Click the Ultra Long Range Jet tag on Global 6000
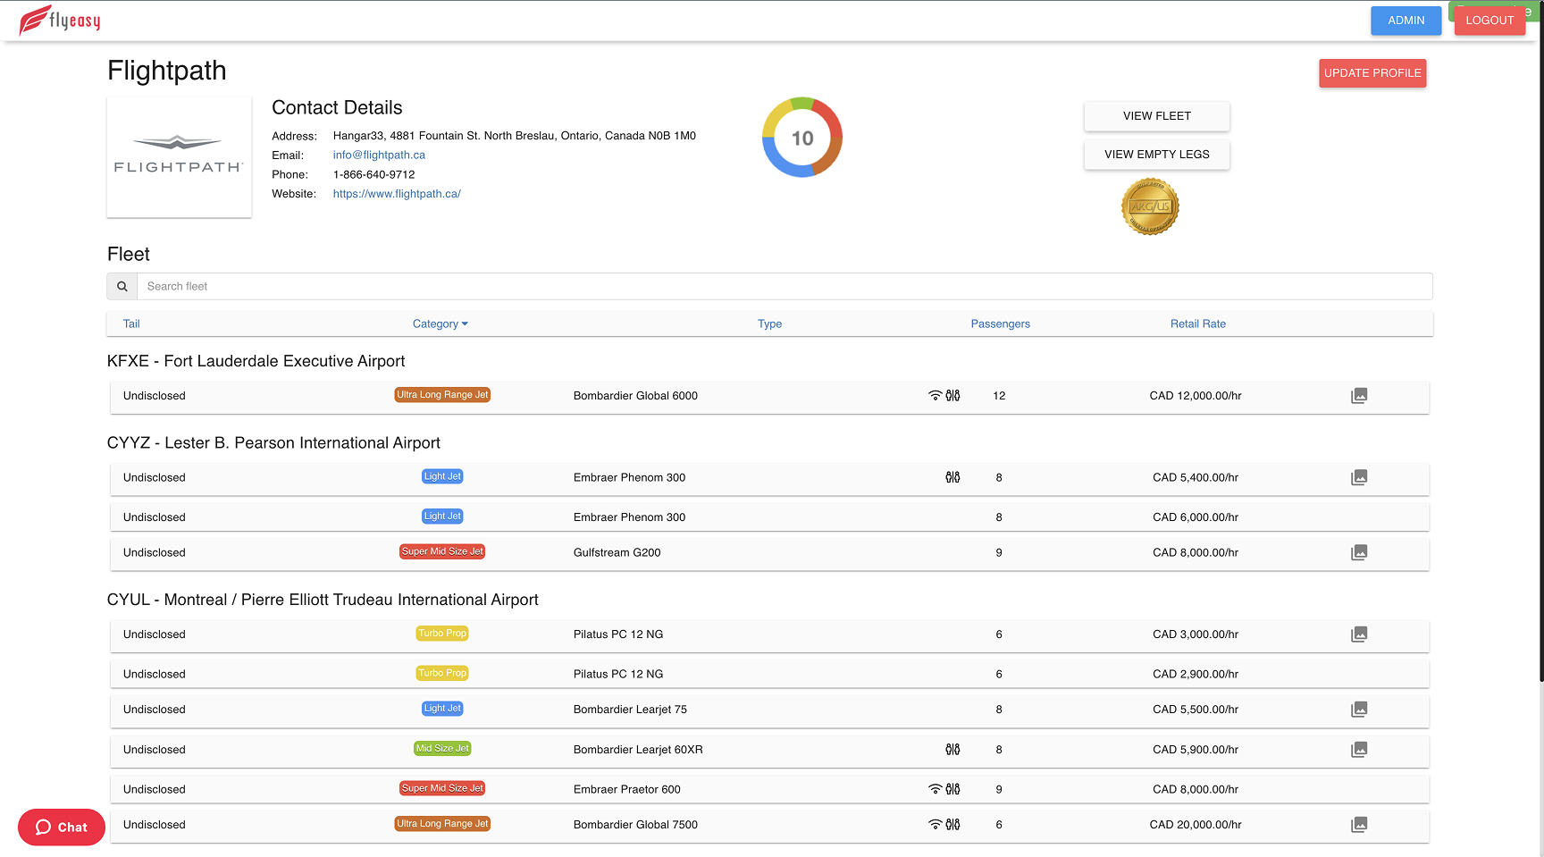Viewport: 1544px width, 857px height. (442, 395)
